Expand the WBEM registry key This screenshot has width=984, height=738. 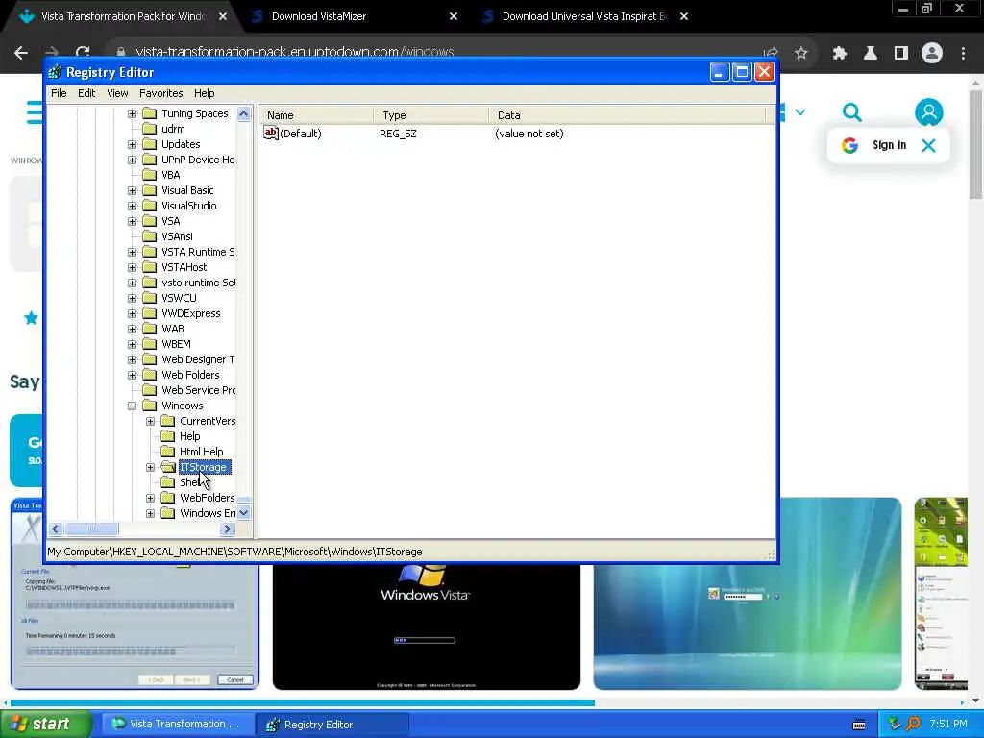[132, 344]
